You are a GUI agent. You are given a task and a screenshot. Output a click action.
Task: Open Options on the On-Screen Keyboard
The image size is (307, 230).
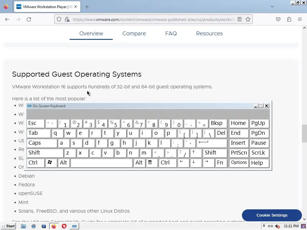click(x=239, y=163)
